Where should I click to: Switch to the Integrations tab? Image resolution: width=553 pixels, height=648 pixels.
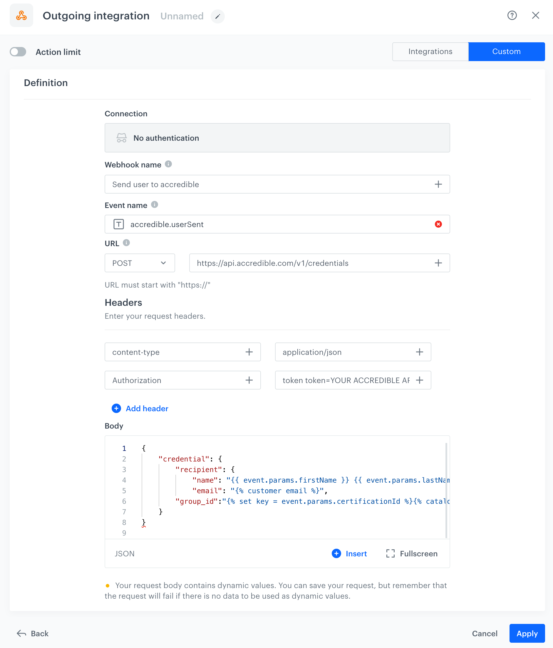coord(430,52)
